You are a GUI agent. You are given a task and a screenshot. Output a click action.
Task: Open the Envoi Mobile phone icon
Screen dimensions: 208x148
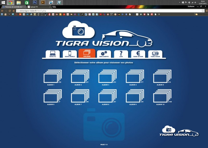70,54
